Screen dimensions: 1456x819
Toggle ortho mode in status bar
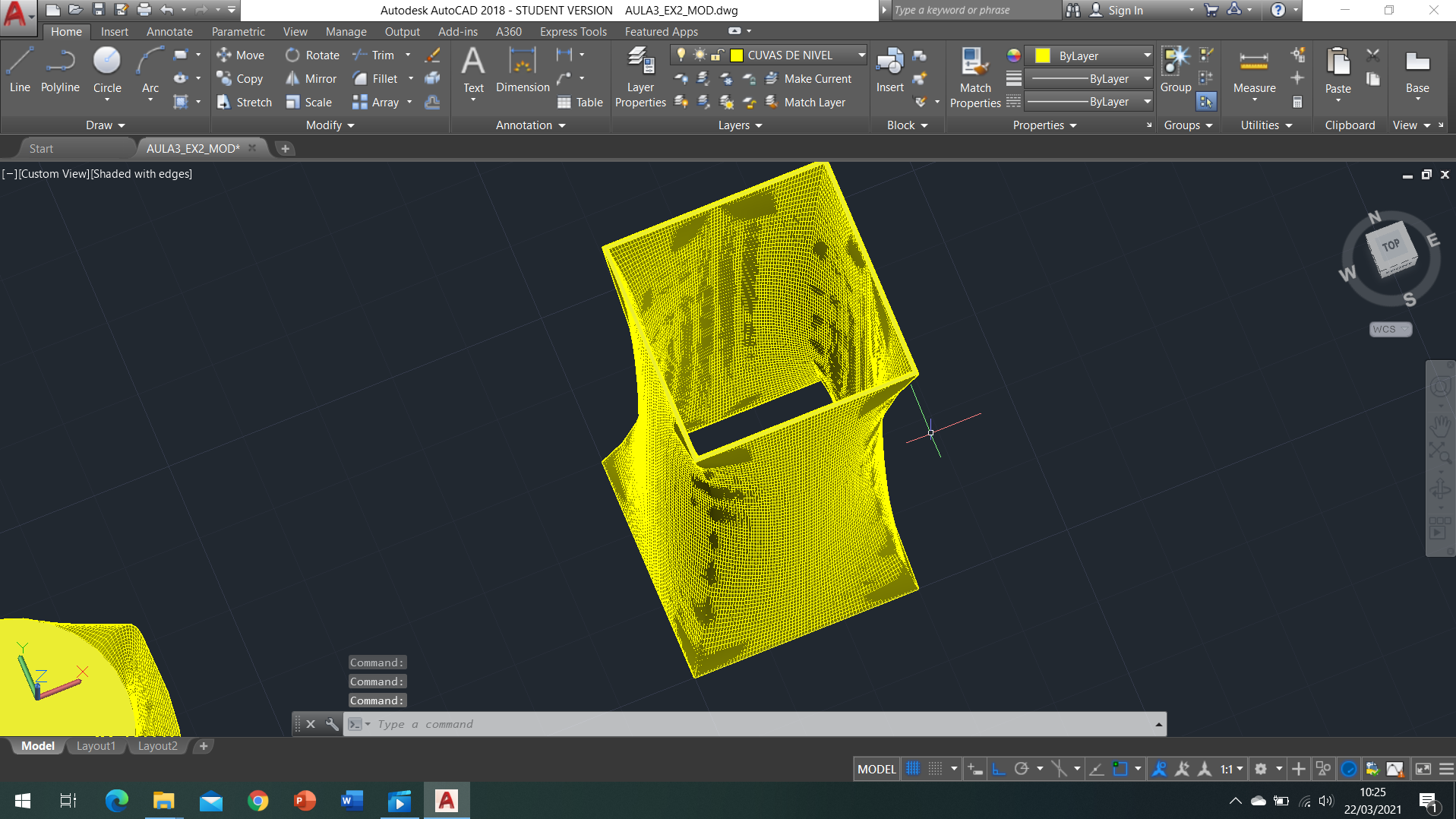pos(999,769)
